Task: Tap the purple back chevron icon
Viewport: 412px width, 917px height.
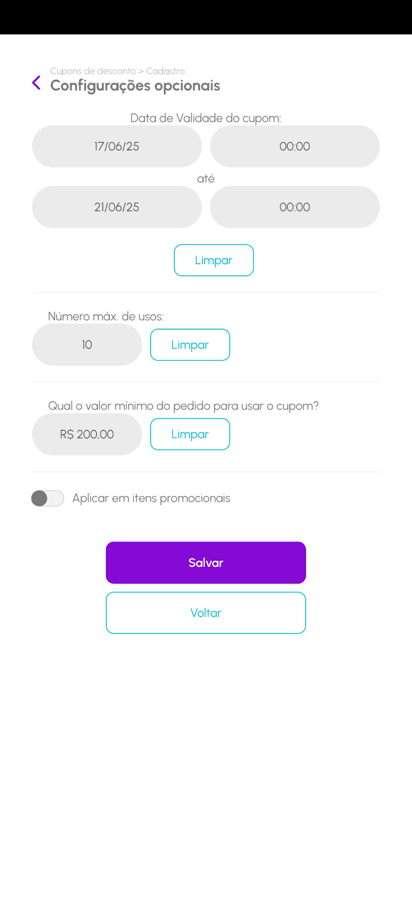Action: pos(37,83)
